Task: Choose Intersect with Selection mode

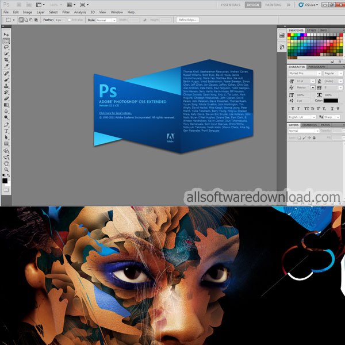Action: click(x=36, y=20)
